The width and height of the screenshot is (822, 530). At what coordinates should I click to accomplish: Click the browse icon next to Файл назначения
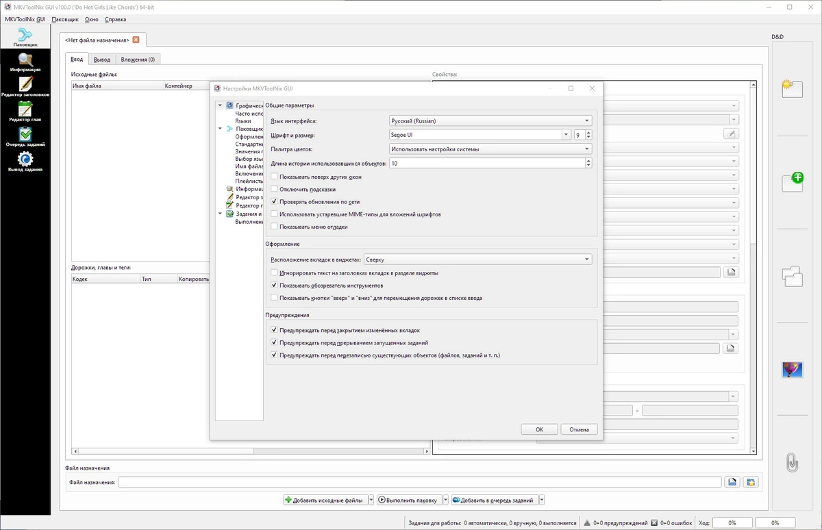tap(732, 482)
